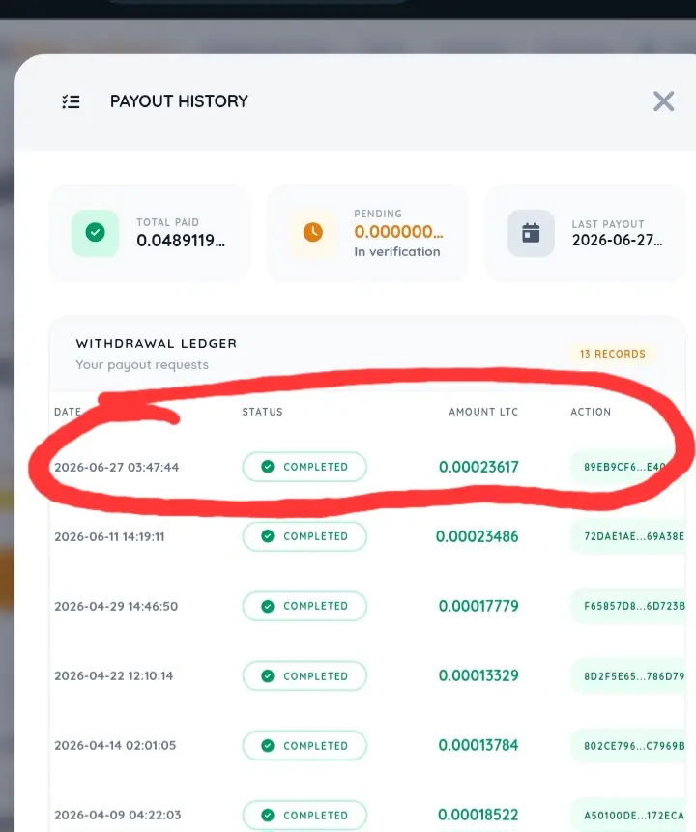Click the green Total Paid checkmark icon
Screen dimensions: 696x832
tap(95, 233)
